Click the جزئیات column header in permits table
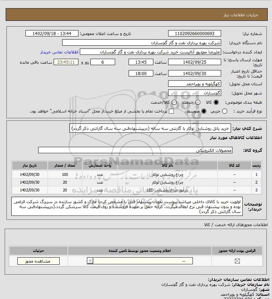The width and height of the screenshot is (272, 299). click(x=39, y=251)
